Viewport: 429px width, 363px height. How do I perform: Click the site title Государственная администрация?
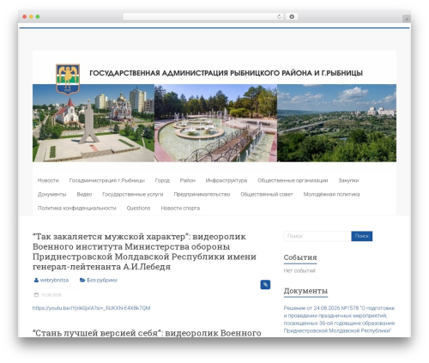(x=226, y=73)
